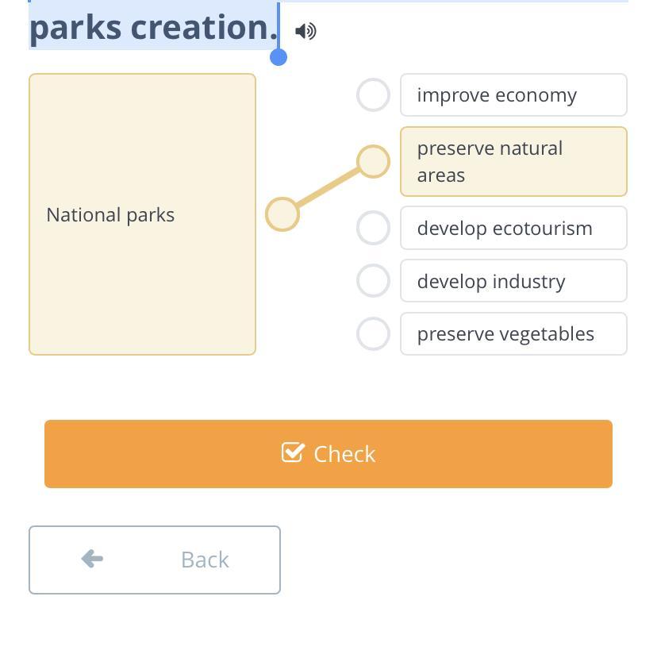Screen dimensions: 657x658
Task: Go to previous step with Back button
Action: point(155,560)
